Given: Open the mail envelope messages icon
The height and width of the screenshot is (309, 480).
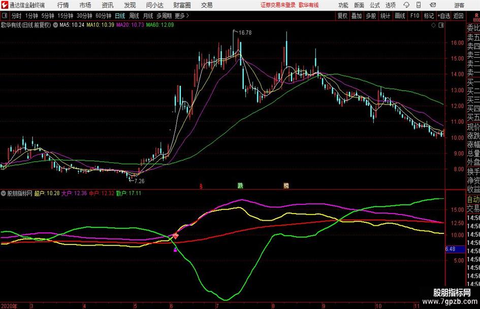Looking at the screenshot, I should [433, 5].
